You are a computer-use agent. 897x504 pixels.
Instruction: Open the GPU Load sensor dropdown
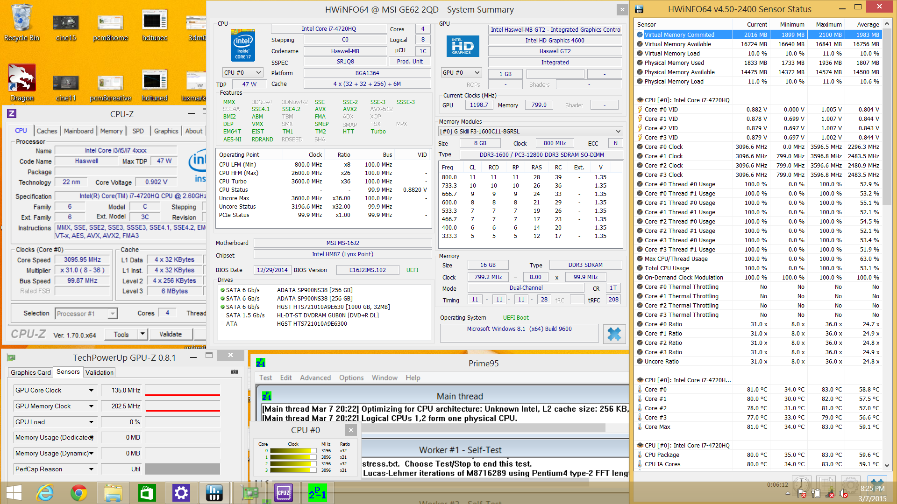point(91,422)
